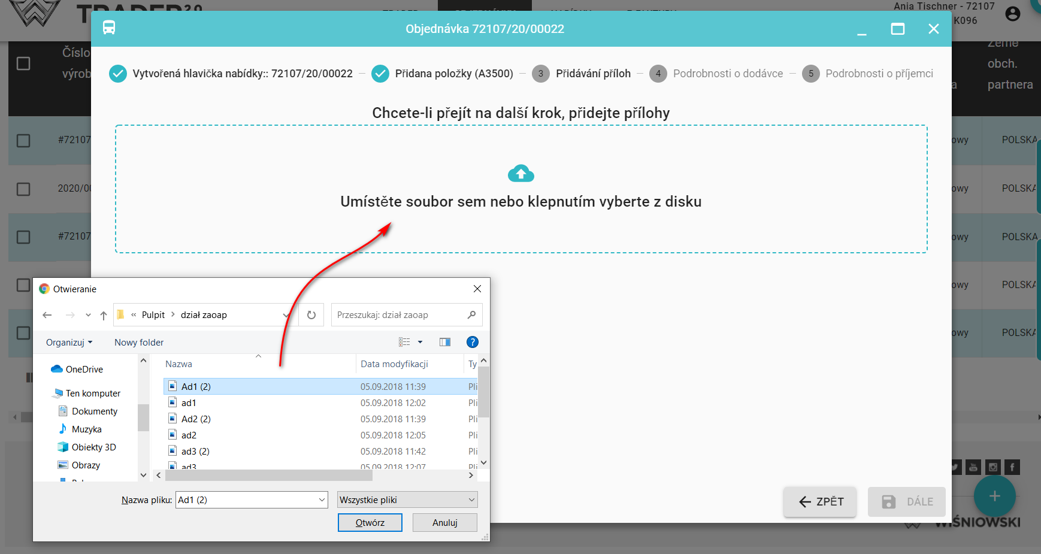
Task: Click the user account avatar icon
Action: point(1012,14)
